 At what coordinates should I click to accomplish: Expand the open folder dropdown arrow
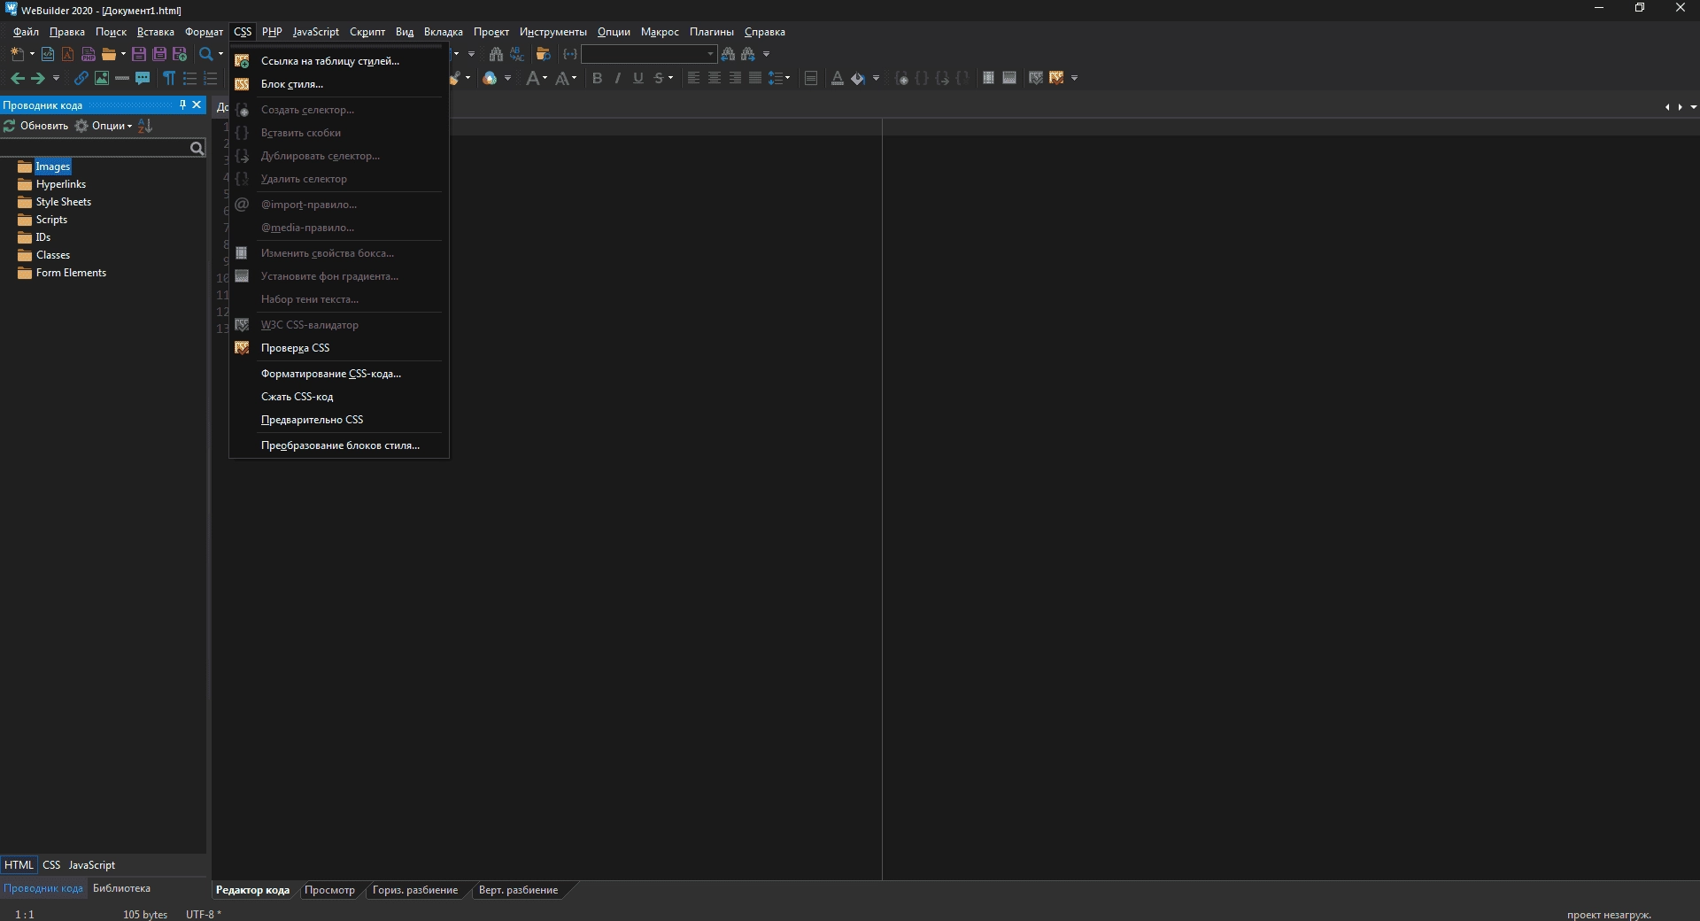point(123,54)
